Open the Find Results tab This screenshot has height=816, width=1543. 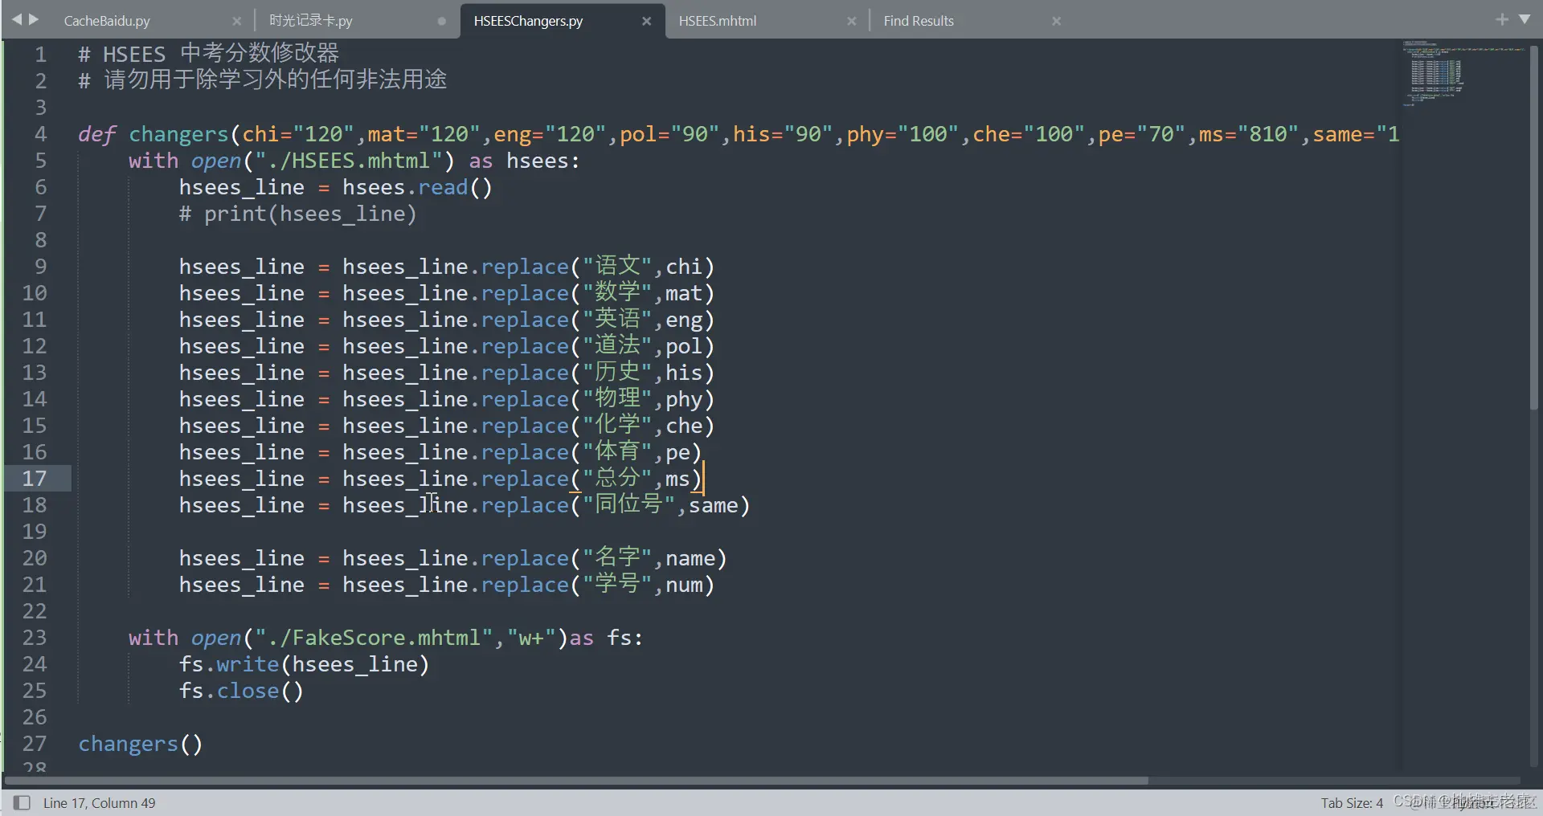(x=919, y=21)
